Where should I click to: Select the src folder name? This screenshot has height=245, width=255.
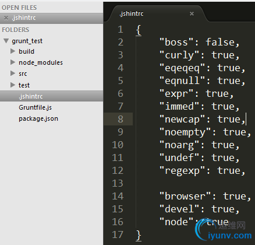[x=23, y=73]
